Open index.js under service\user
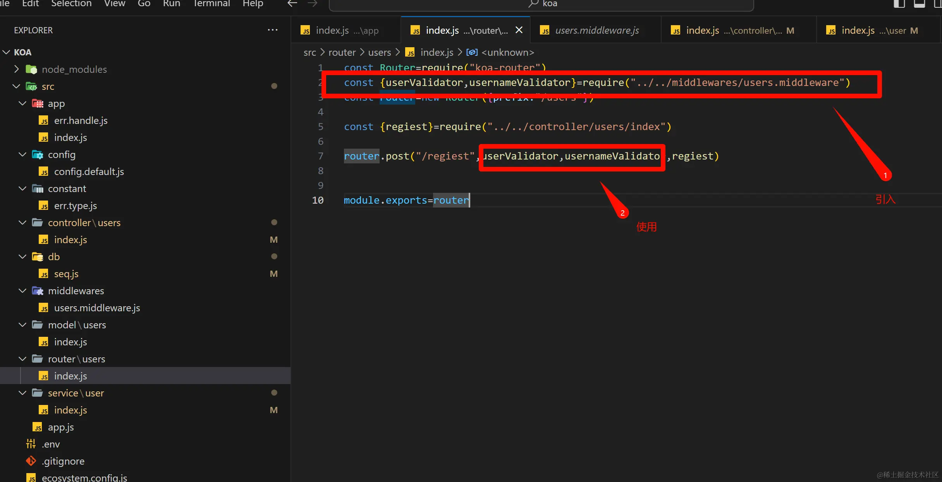Screen dimensions: 942x482 click(x=145, y=410)
